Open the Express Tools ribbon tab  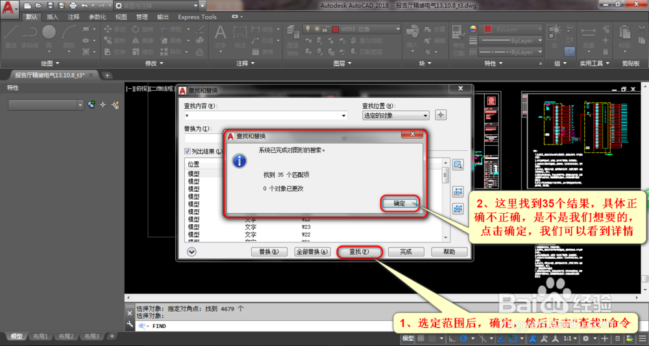197,17
